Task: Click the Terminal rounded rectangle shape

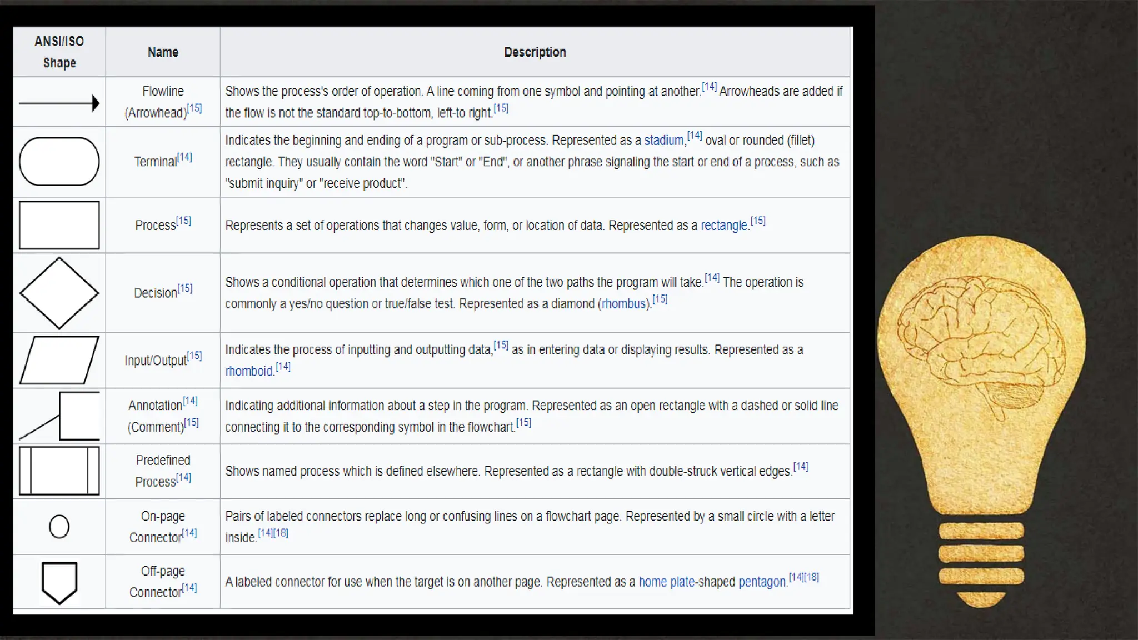Action: tap(59, 162)
